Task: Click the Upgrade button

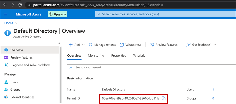Action: point(57,14)
